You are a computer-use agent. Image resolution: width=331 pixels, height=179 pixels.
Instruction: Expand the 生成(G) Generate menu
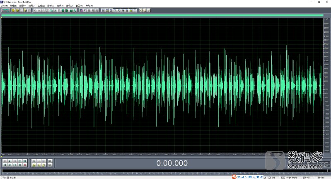[x=41, y=6]
